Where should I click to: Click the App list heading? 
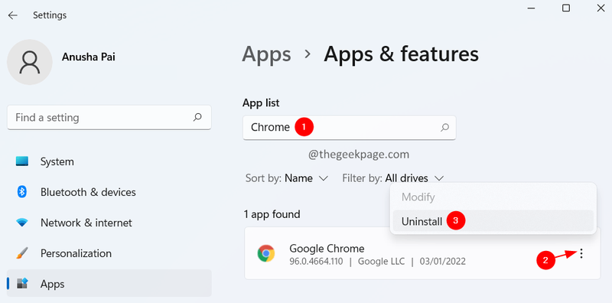click(261, 103)
